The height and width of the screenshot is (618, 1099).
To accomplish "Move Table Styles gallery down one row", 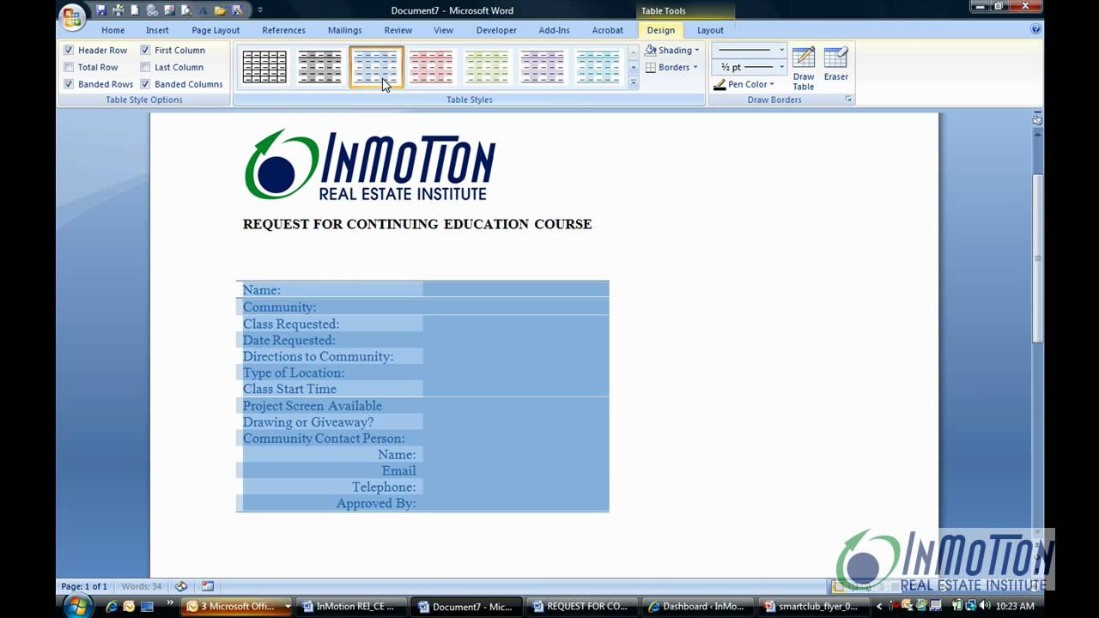I will point(633,67).
